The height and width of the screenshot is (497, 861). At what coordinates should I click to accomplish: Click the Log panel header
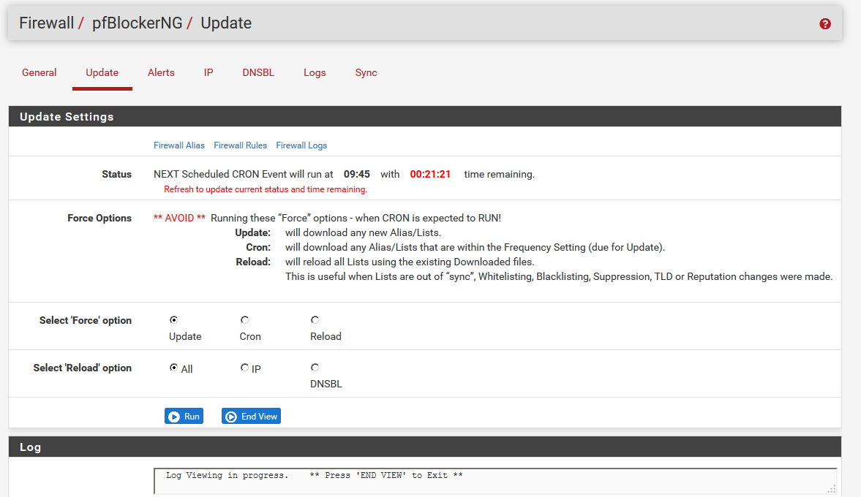(x=425, y=447)
